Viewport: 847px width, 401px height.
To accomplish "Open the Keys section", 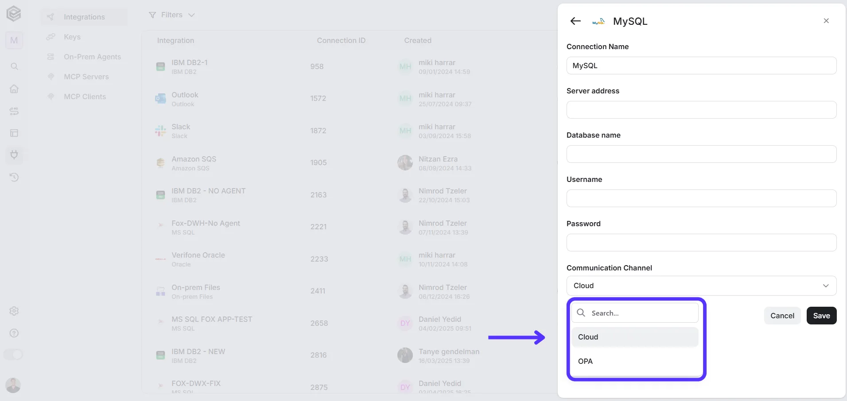I will click(x=72, y=37).
